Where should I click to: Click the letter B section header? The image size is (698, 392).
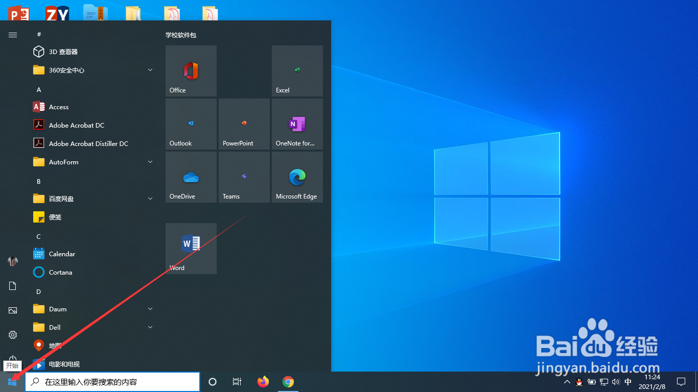tap(39, 181)
